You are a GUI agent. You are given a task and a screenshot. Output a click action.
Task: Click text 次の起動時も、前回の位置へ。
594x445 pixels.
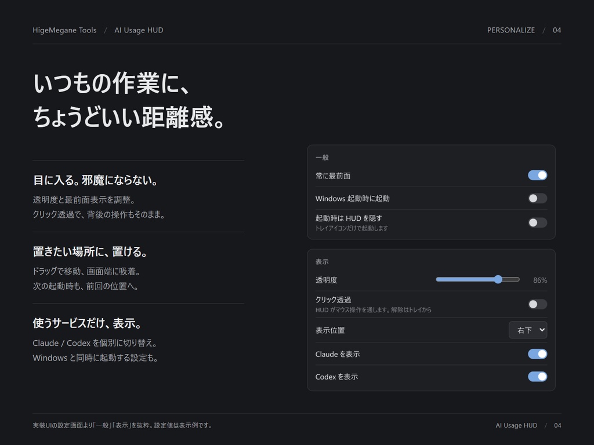[86, 286]
